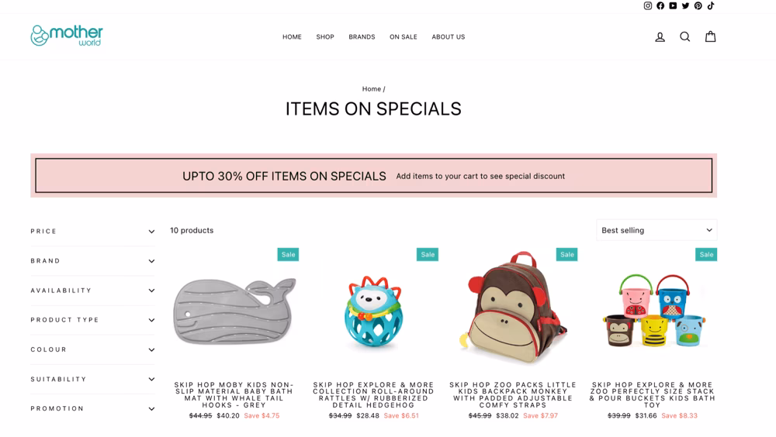The height and width of the screenshot is (437, 776).
Task: Open the Best selling sort dropdown
Action: pos(656,230)
